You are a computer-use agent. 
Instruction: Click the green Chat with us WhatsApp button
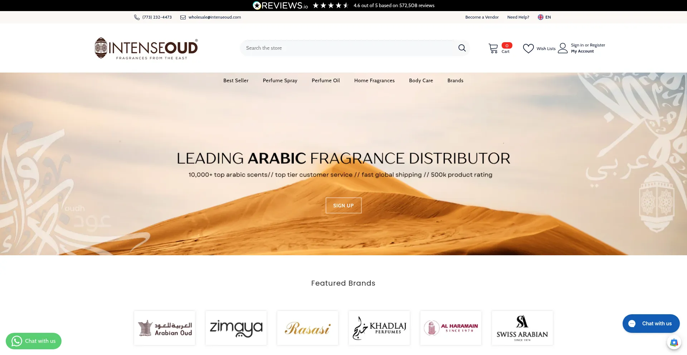(x=34, y=341)
